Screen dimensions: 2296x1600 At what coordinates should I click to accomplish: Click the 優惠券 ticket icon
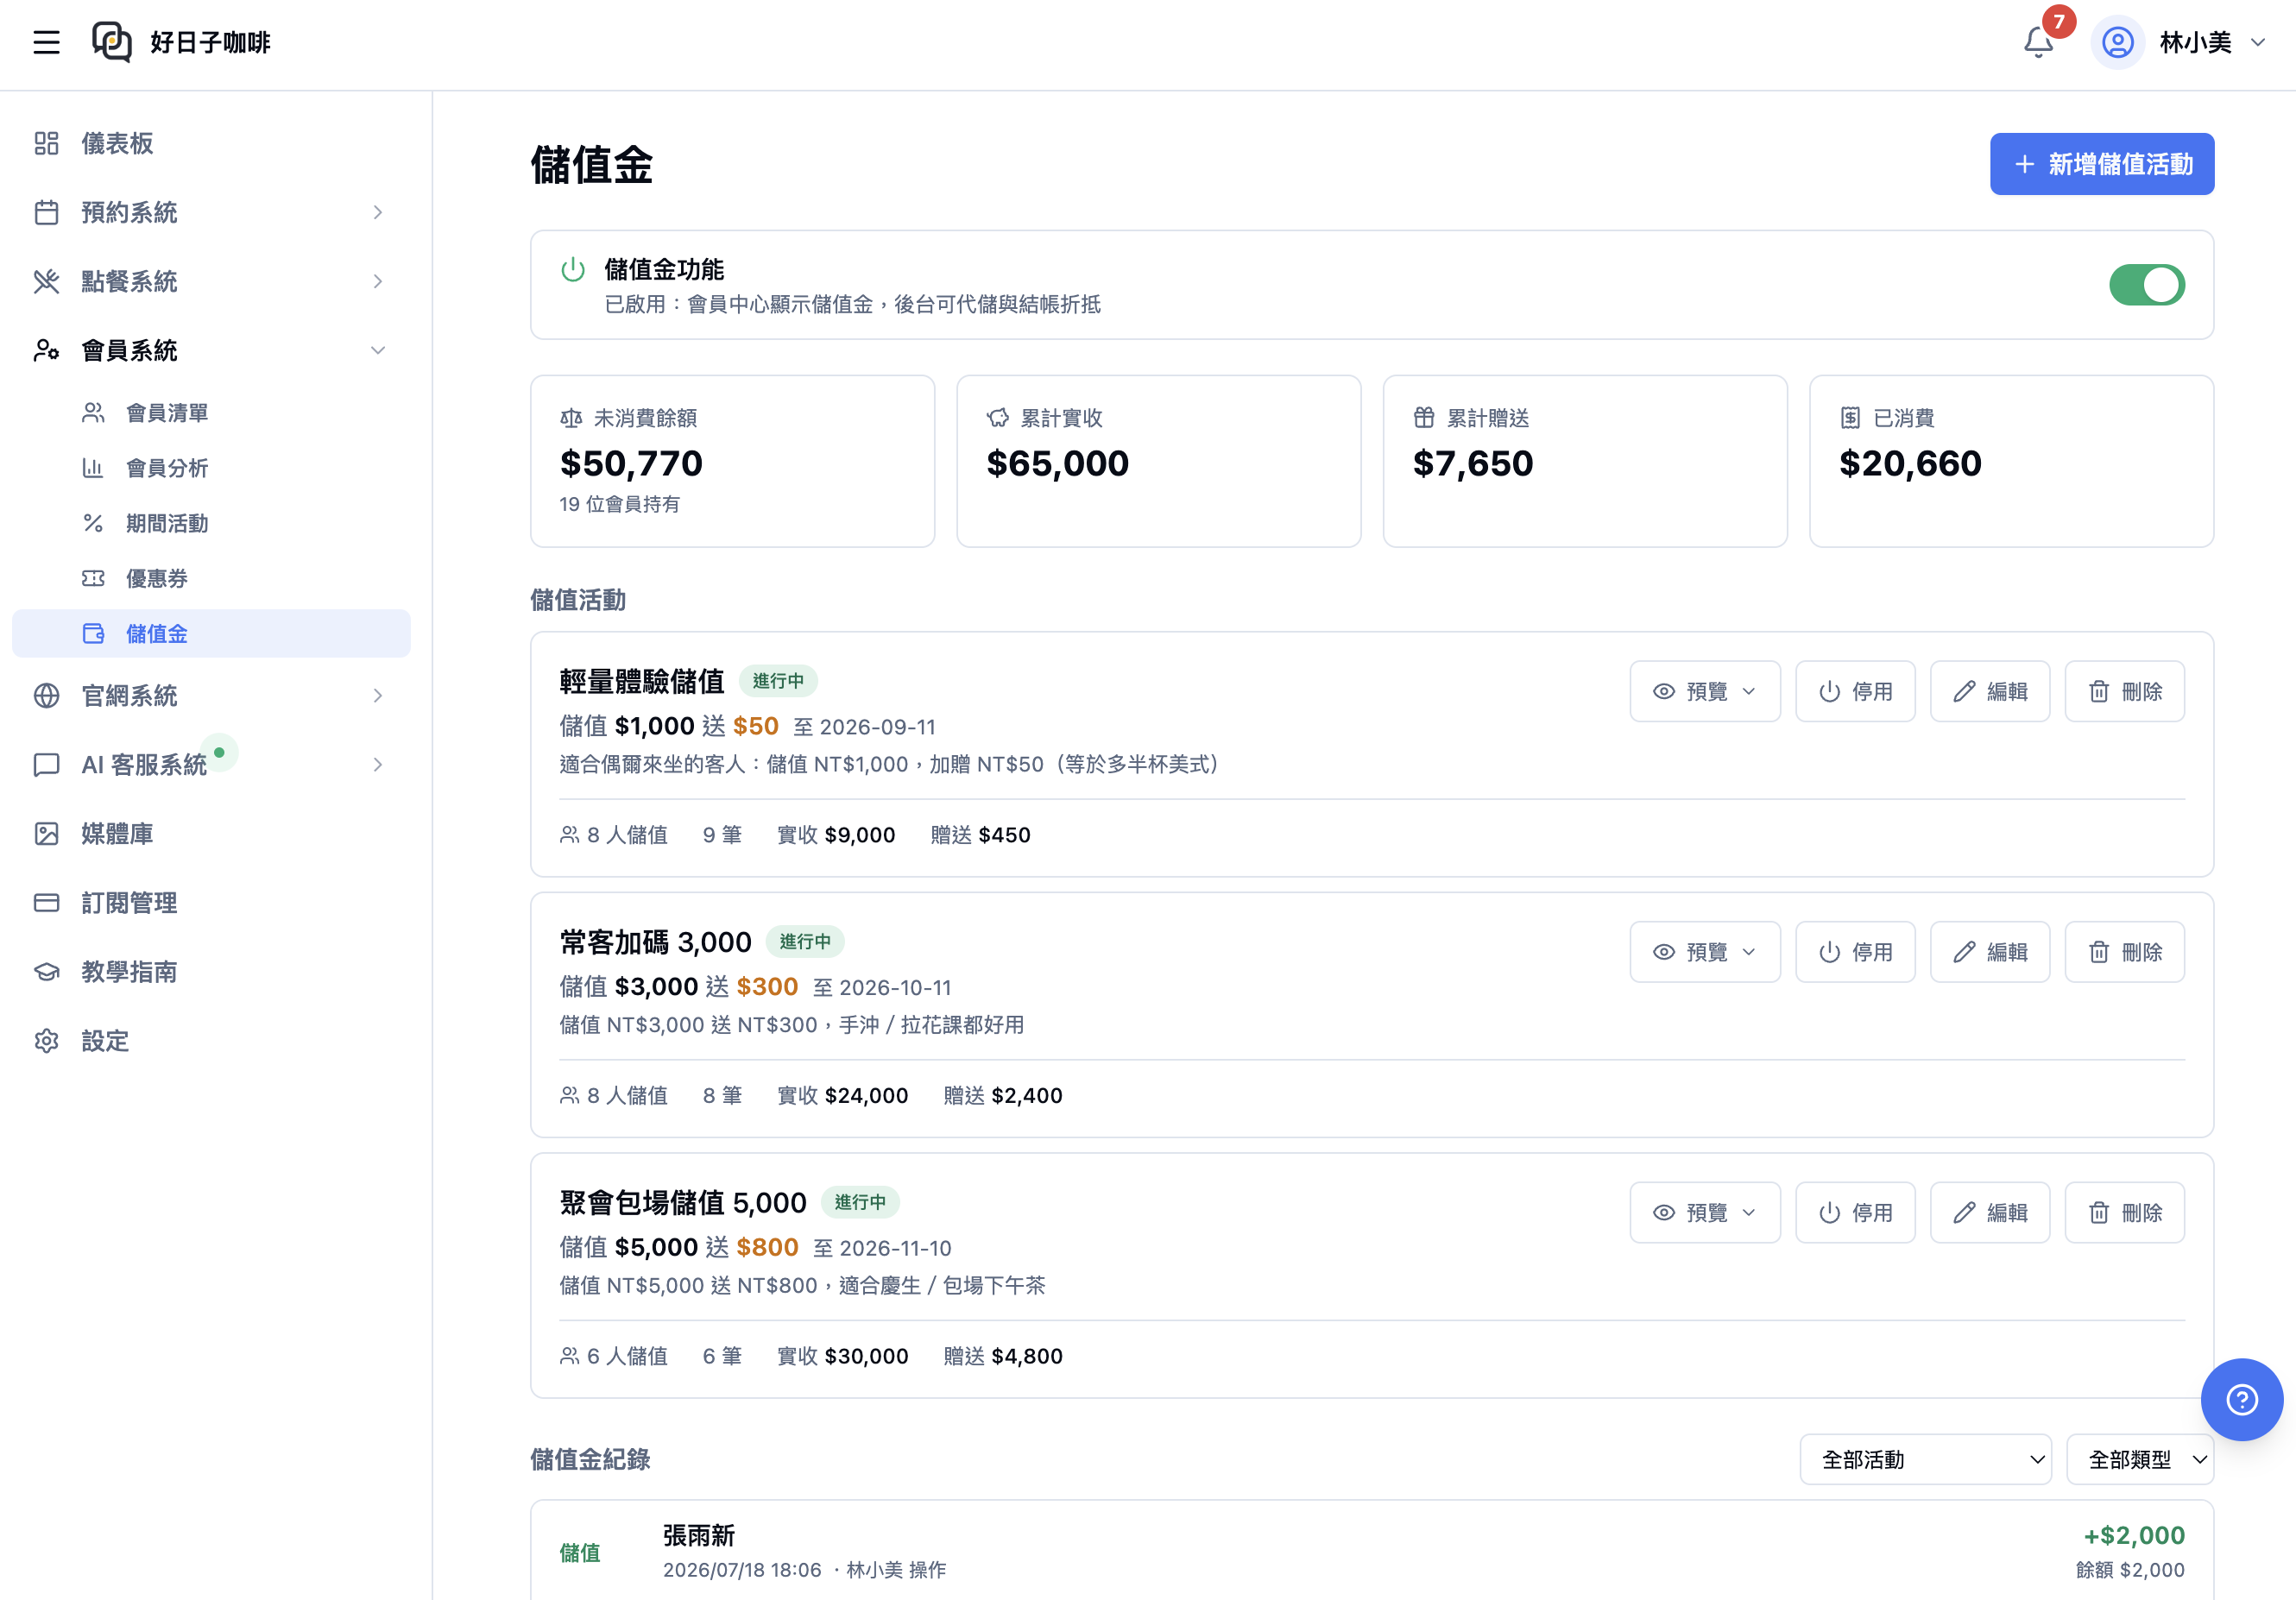(93, 578)
